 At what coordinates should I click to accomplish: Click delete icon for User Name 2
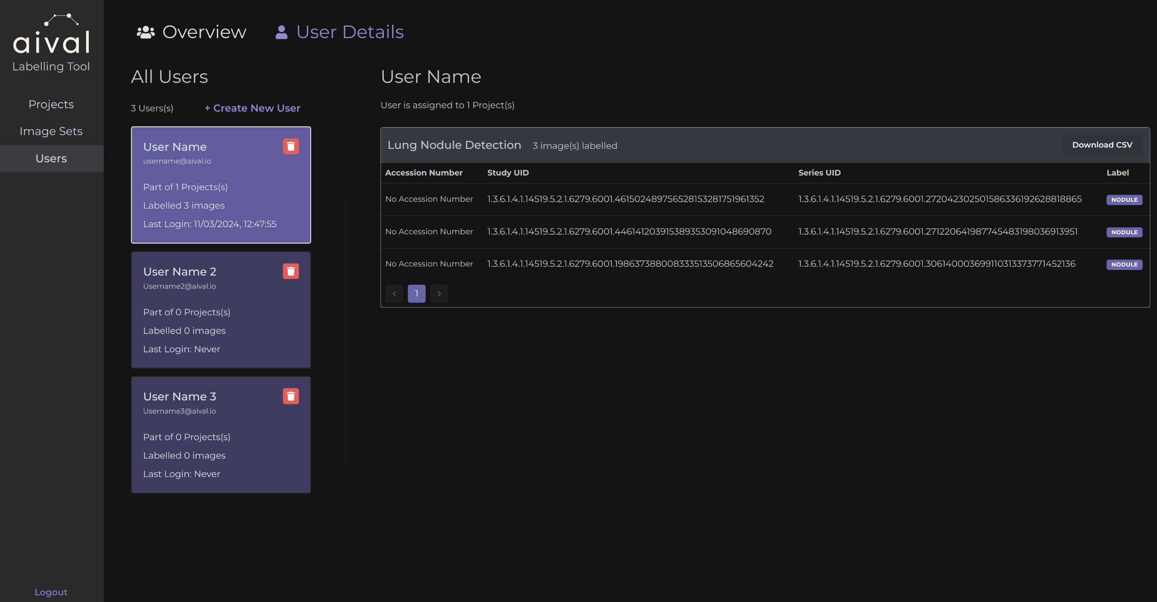point(291,271)
